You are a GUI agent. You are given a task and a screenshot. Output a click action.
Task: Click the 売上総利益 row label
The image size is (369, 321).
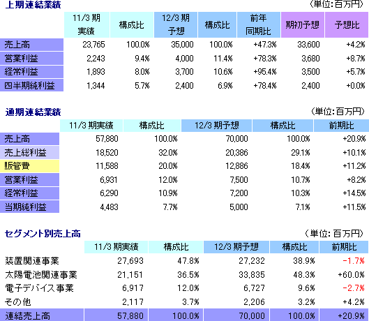[29, 153]
